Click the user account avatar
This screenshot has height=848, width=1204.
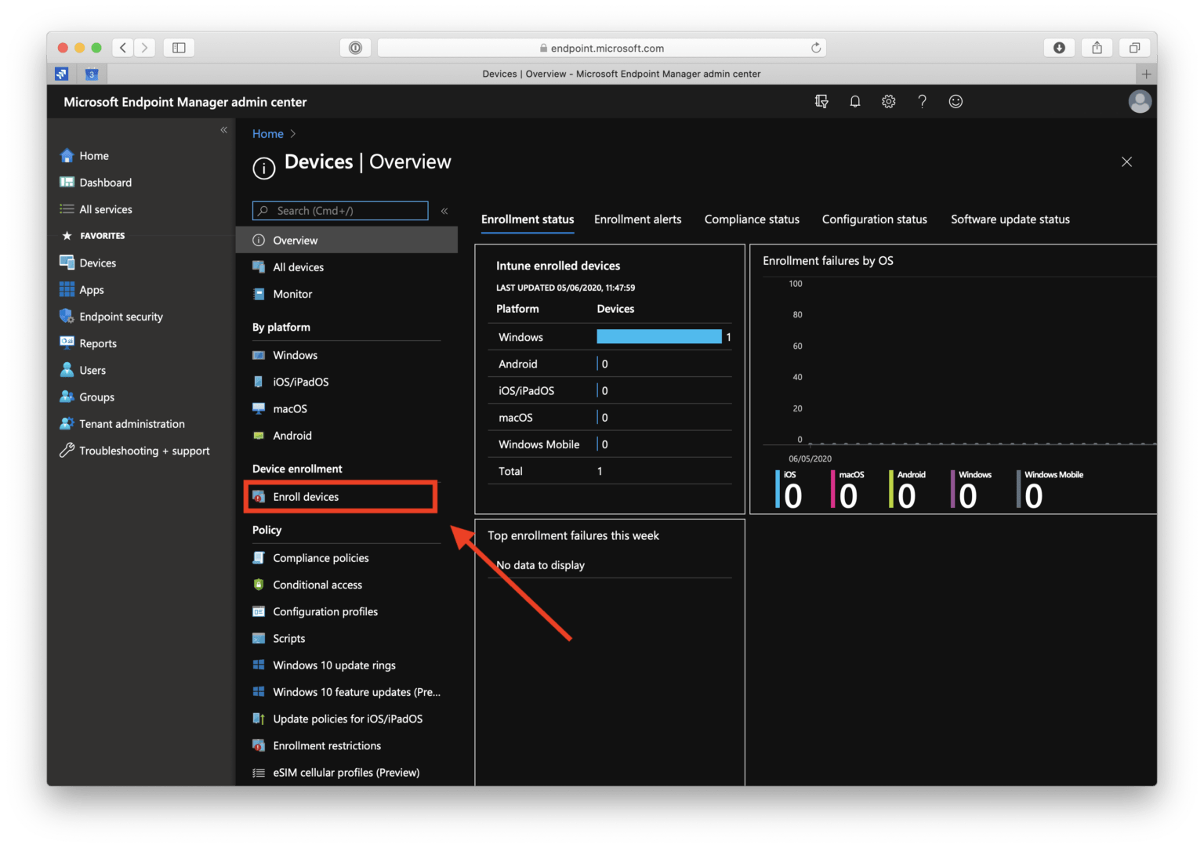pyautogui.click(x=1139, y=101)
